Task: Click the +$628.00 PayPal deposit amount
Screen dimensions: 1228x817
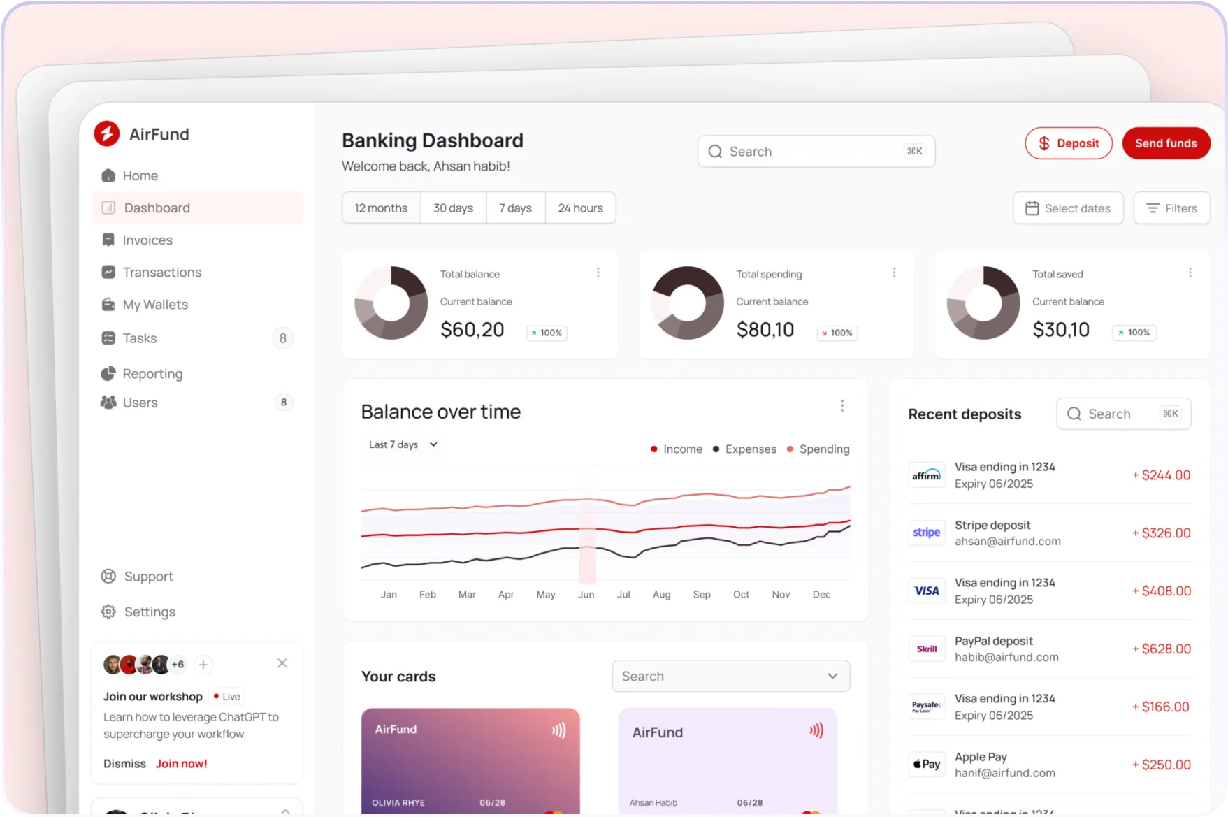Action: [1162, 649]
